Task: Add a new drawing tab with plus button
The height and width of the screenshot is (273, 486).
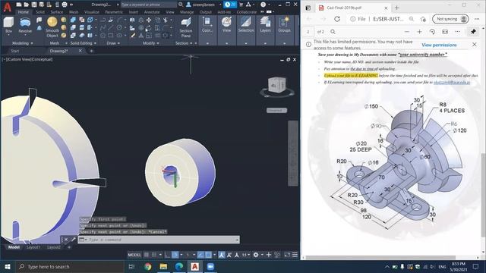Action: [91, 51]
